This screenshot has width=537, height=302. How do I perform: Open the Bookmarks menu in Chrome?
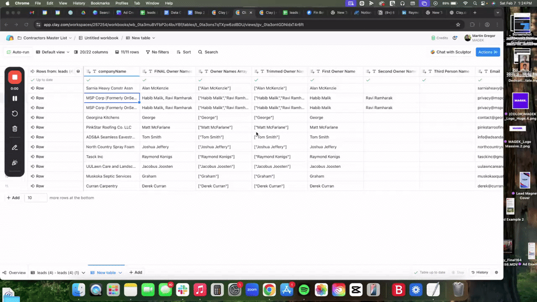(100, 3)
